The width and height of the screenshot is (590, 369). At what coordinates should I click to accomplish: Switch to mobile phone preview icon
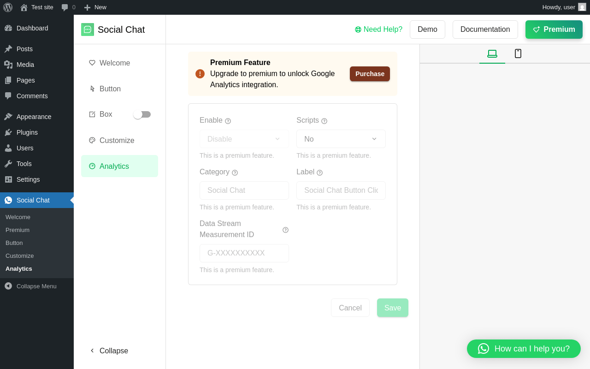(518, 54)
